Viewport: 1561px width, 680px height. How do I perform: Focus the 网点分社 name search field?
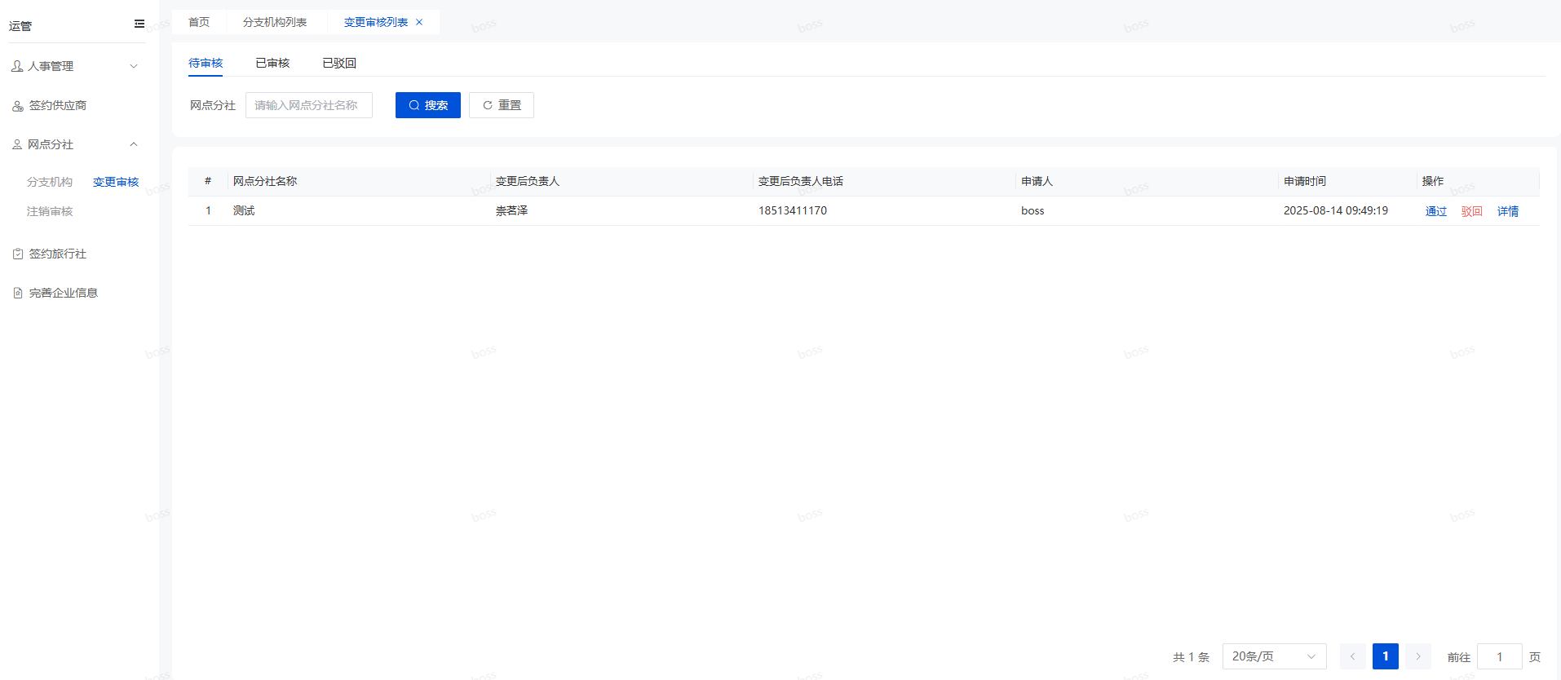pos(309,105)
